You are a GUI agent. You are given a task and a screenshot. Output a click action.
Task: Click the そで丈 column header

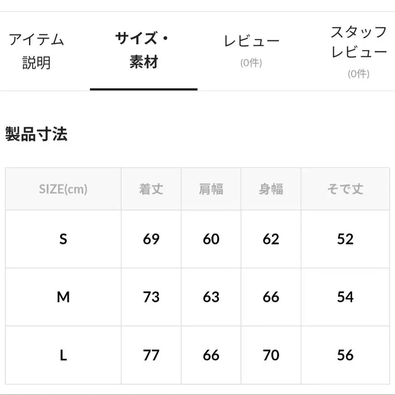coord(345,189)
